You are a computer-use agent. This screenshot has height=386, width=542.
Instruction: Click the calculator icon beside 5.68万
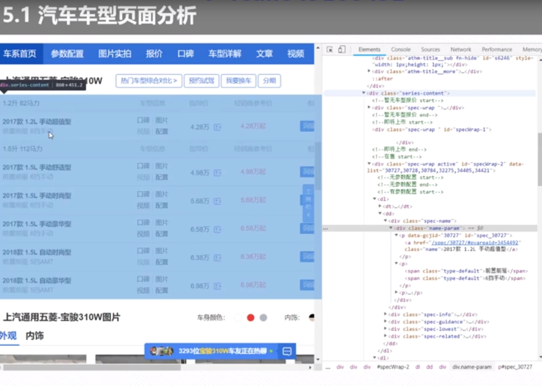pos(217,201)
